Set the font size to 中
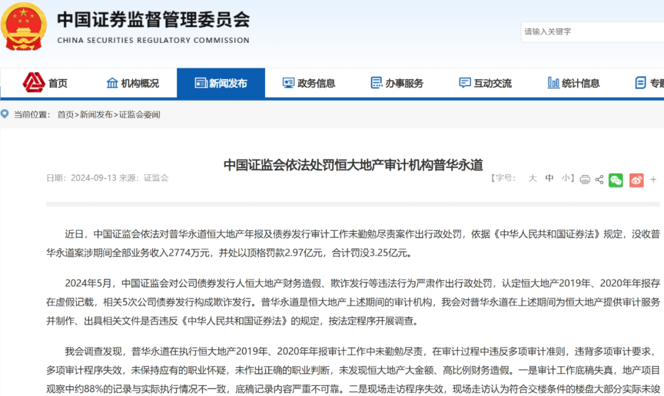This screenshot has width=664, height=396. point(549,178)
